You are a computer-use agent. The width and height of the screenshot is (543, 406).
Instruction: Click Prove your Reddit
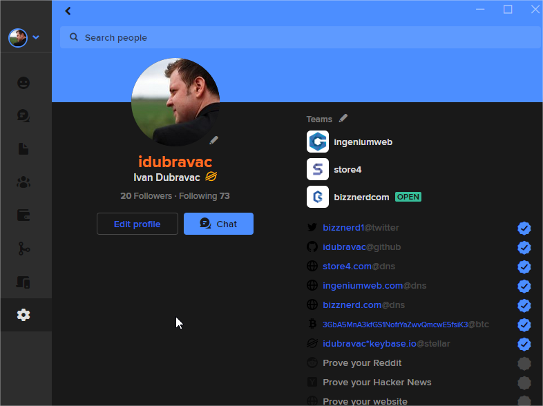(362, 363)
